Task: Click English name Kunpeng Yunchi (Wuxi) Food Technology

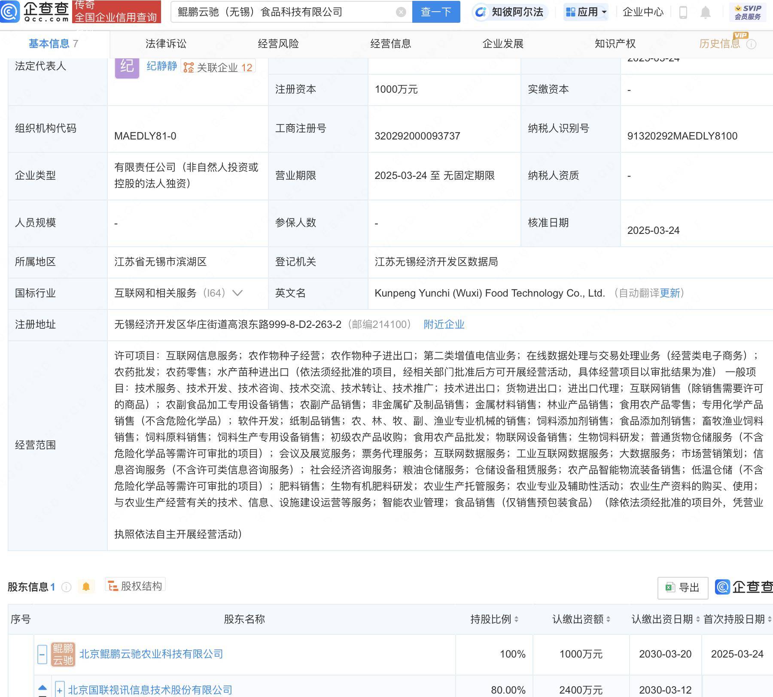Action: coord(490,293)
